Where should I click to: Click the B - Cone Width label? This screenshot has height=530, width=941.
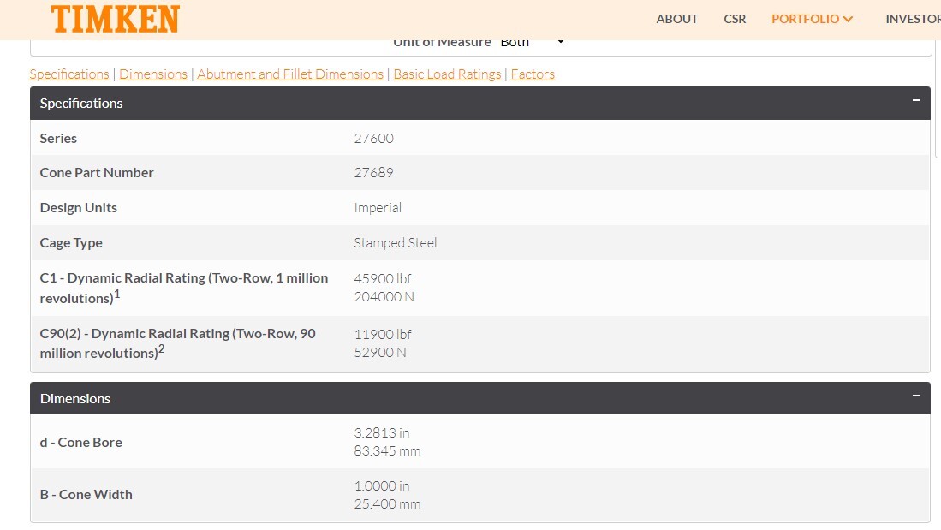(x=86, y=495)
